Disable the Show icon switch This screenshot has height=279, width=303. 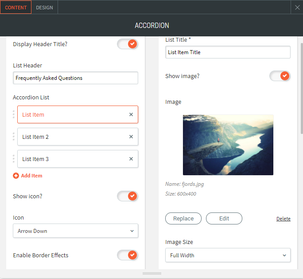pyautogui.click(x=128, y=196)
